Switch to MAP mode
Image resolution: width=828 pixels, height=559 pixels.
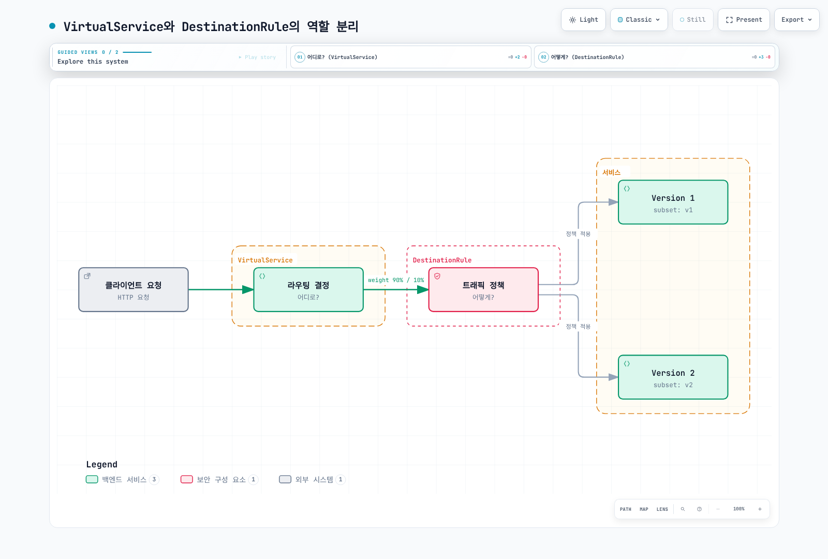tap(644, 509)
